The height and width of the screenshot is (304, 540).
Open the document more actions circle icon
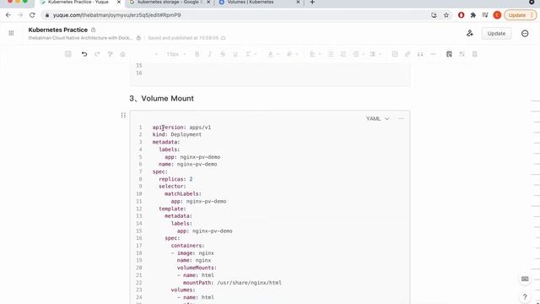pos(525,34)
